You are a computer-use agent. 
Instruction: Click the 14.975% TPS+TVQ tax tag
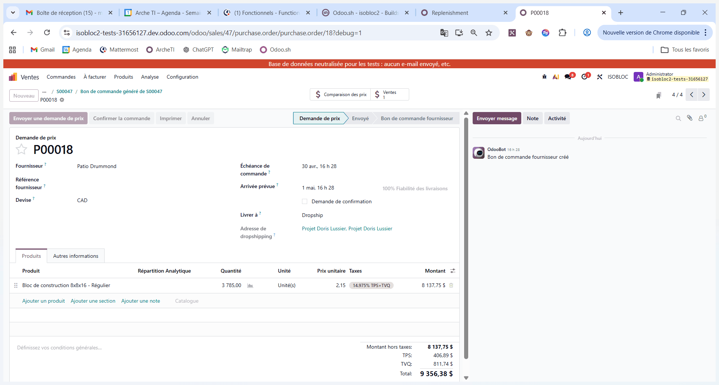coord(371,285)
